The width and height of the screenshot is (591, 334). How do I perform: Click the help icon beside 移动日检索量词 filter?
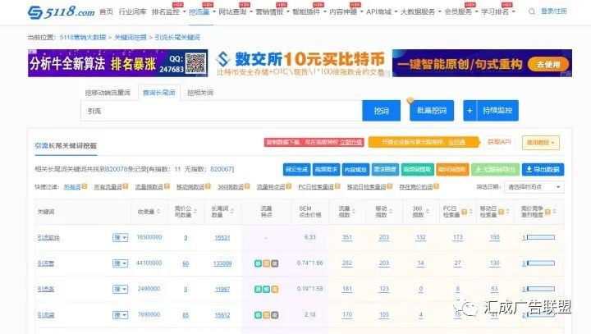click(x=390, y=186)
